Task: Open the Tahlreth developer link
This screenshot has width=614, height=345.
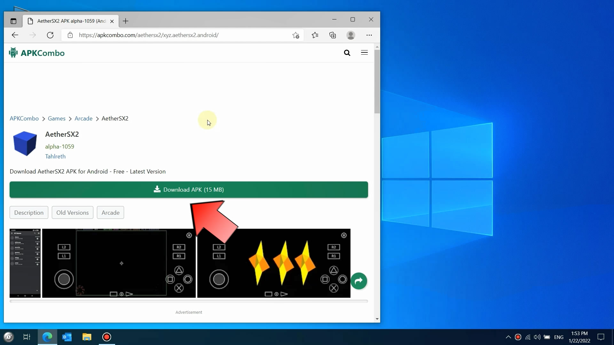Action: pos(55,157)
